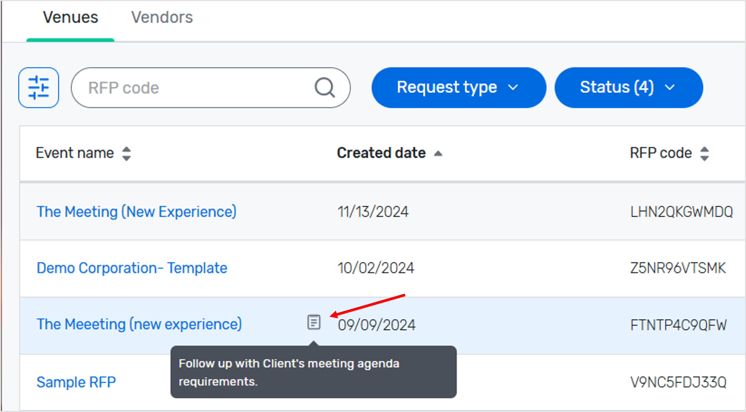Click the note icon beside The Meeeting event
Viewport: 746px width, 412px height.
[x=314, y=322]
